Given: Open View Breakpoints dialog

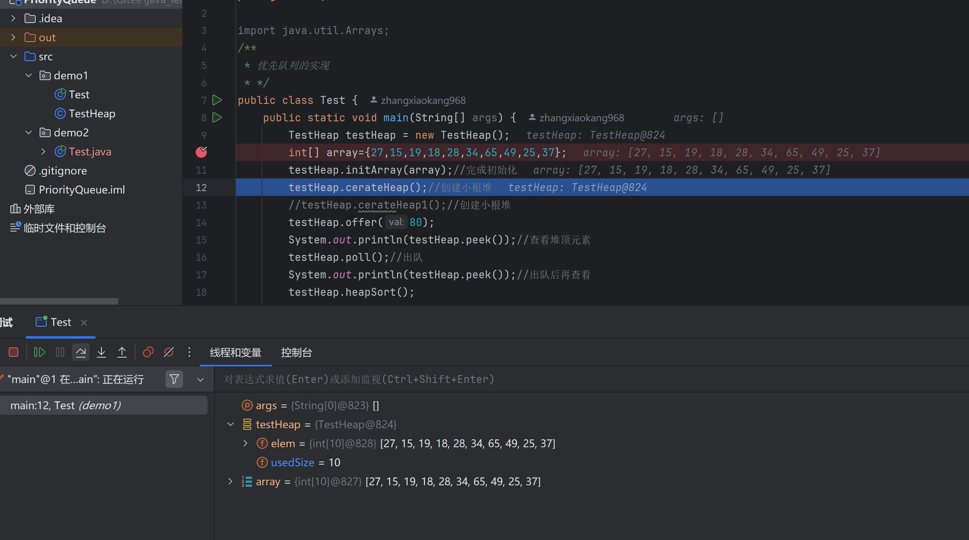Looking at the screenshot, I should pyautogui.click(x=148, y=352).
